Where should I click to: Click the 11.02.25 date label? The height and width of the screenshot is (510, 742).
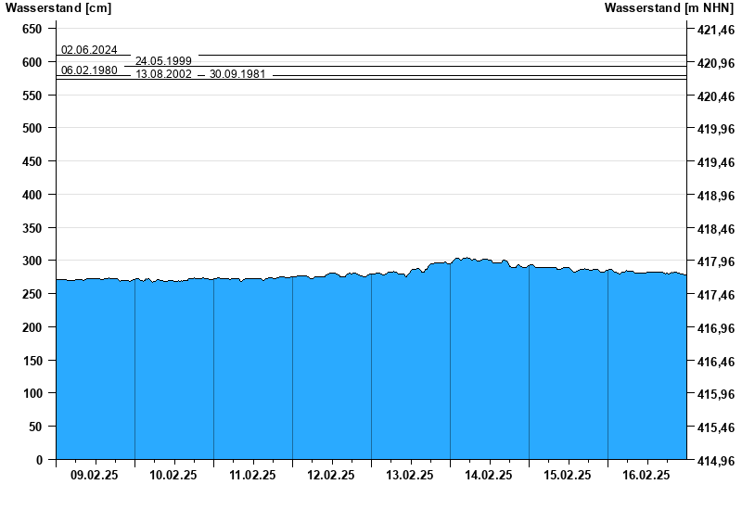(252, 475)
